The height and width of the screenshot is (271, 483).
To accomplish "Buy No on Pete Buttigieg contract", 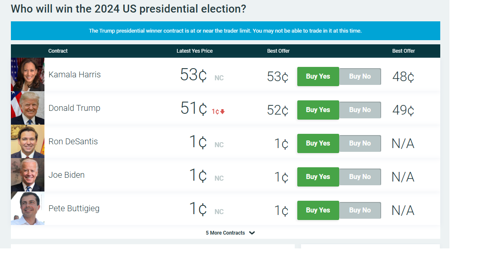I will pyautogui.click(x=360, y=210).
